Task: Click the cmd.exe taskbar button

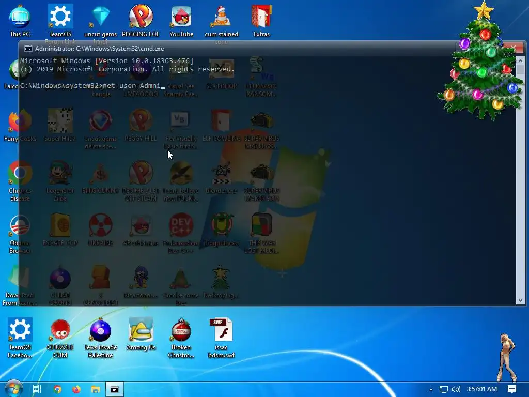Action: [114, 389]
